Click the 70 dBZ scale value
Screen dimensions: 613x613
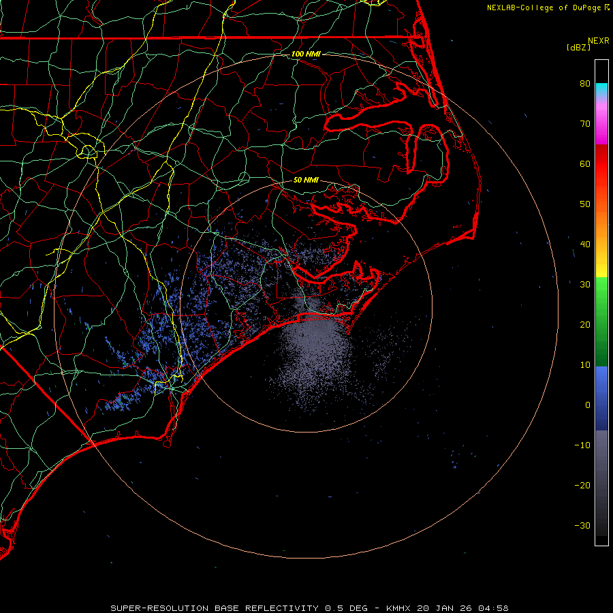pos(585,124)
